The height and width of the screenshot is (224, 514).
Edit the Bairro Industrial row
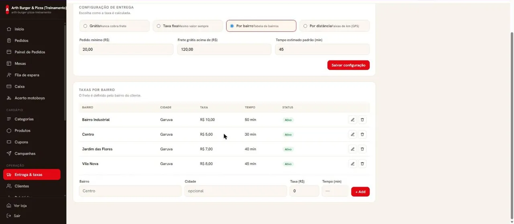click(x=353, y=120)
